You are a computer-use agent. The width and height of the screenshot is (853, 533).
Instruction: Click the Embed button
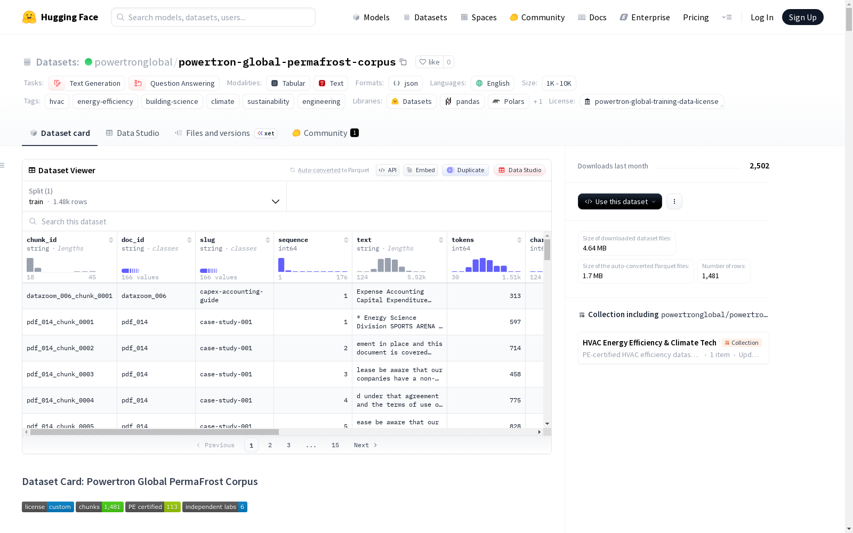(421, 170)
